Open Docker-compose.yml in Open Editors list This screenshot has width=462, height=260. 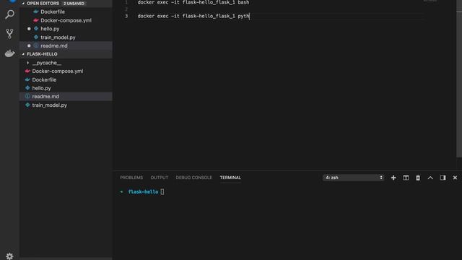pyautogui.click(x=66, y=20)
